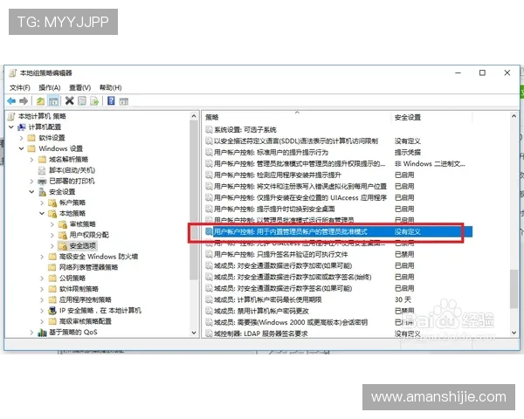
Task: Click the 30 天 setting value
Action: click(x=403, y=299)
